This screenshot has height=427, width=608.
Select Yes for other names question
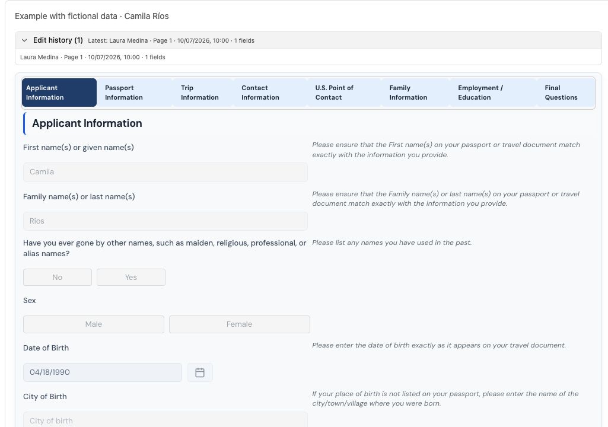pos(131,278)
